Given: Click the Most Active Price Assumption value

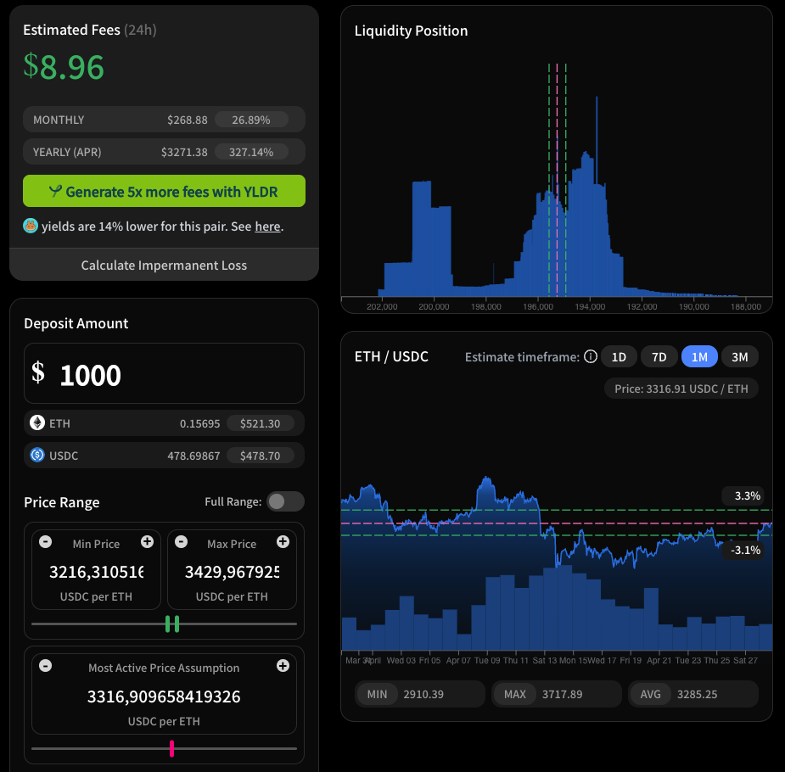Looking at the screenshot, I should (164, 696).
